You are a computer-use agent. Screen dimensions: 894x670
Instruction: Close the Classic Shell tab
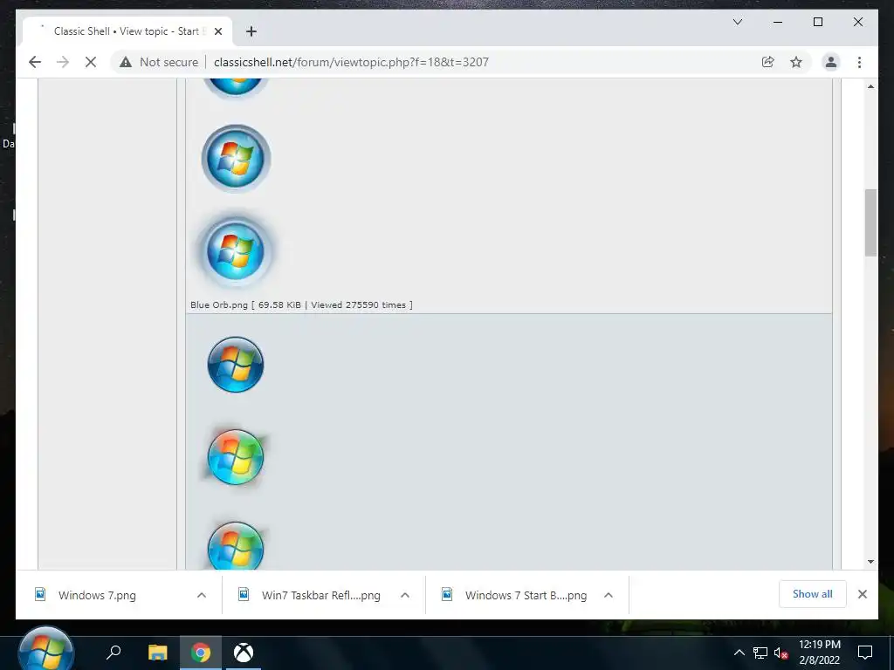(217, 31)
